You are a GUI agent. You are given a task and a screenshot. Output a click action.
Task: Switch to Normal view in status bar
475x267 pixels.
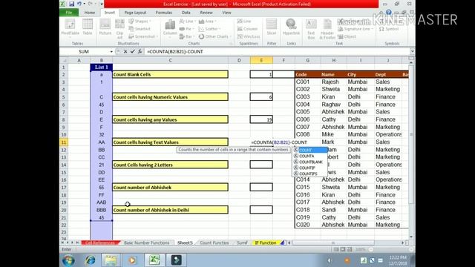(336, 249)
